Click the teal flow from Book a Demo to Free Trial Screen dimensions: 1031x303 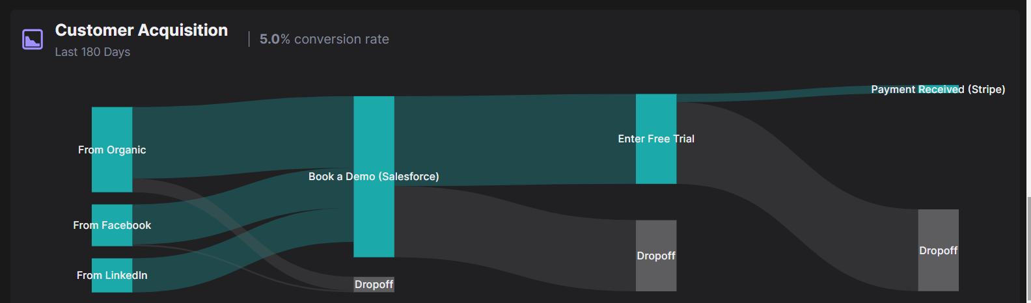[x=514, y=140]
